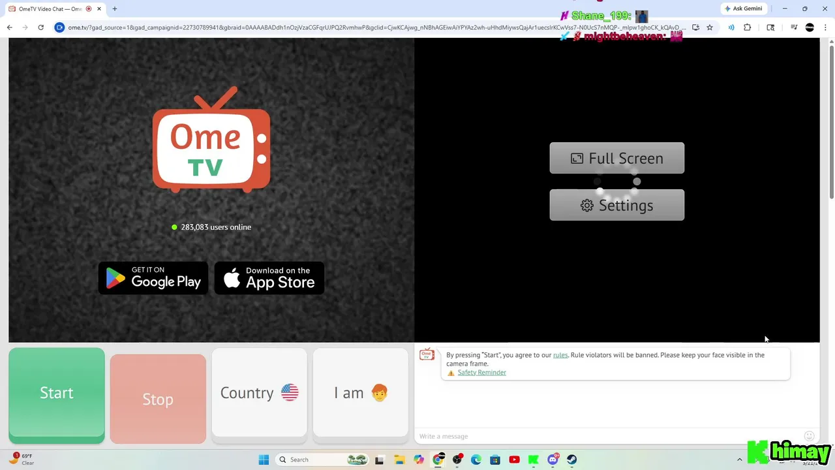Click the install app icon in address bar
Image resolution: width=835 pixels, height=470 pixels.
coord(695,27)
